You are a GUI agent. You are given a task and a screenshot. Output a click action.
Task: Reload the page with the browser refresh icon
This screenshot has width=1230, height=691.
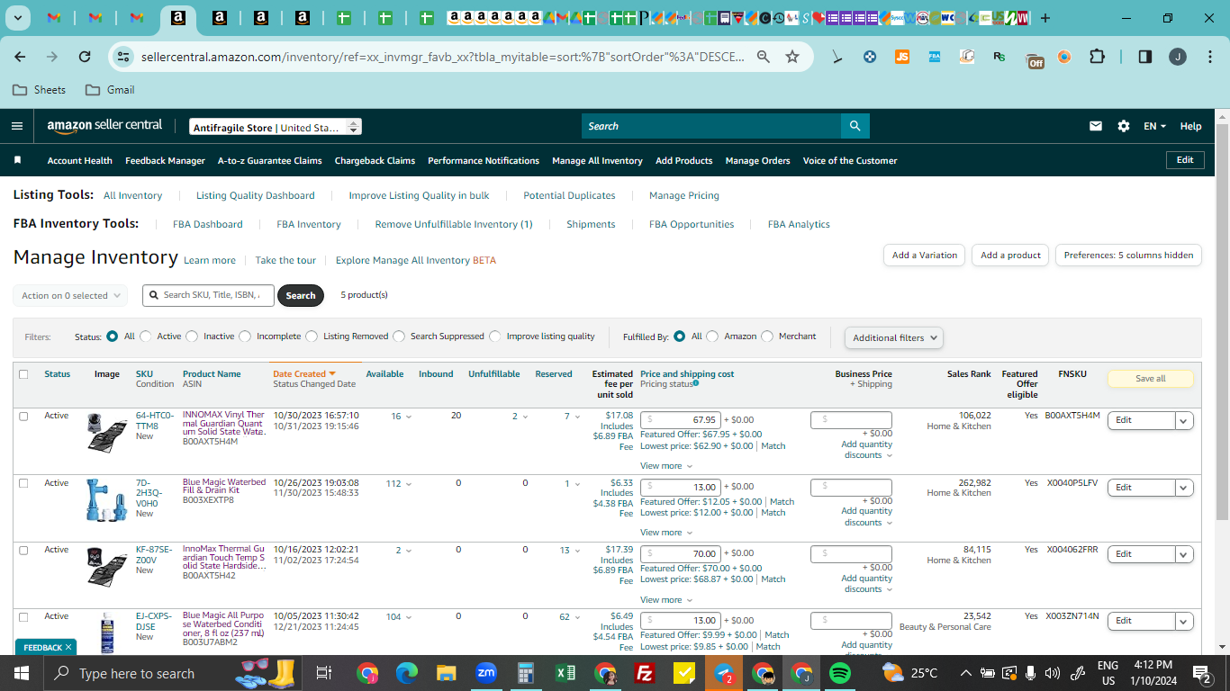tap(85, 57)
